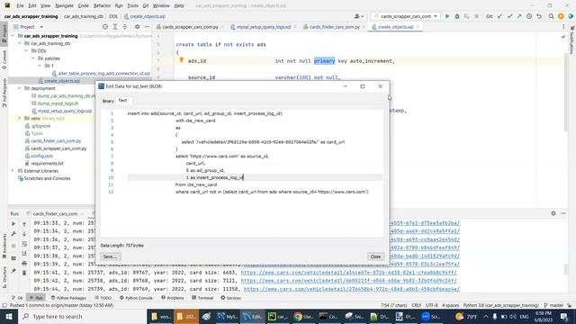Viewport: 576px width, 324px height.
Task: Select the Binary tab in Edit Data dialog
Action: tap(108, 101)
